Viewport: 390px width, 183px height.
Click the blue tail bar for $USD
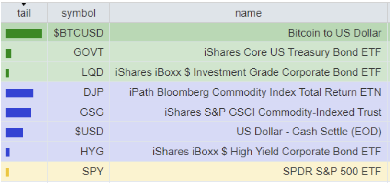[x=14, y=132]
